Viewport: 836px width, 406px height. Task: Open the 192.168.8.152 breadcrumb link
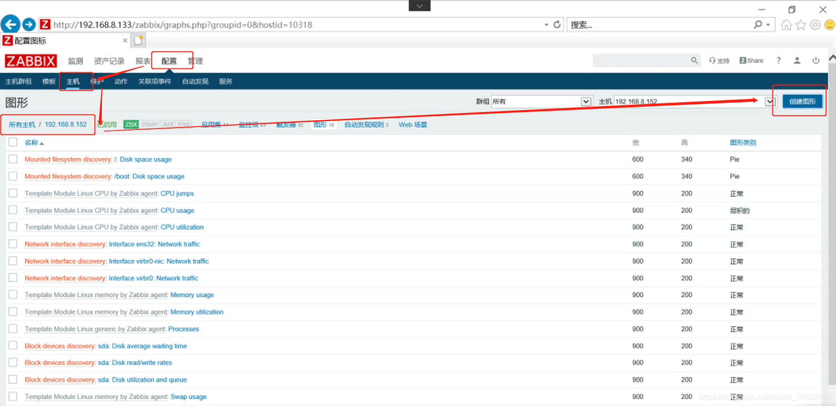66,125
